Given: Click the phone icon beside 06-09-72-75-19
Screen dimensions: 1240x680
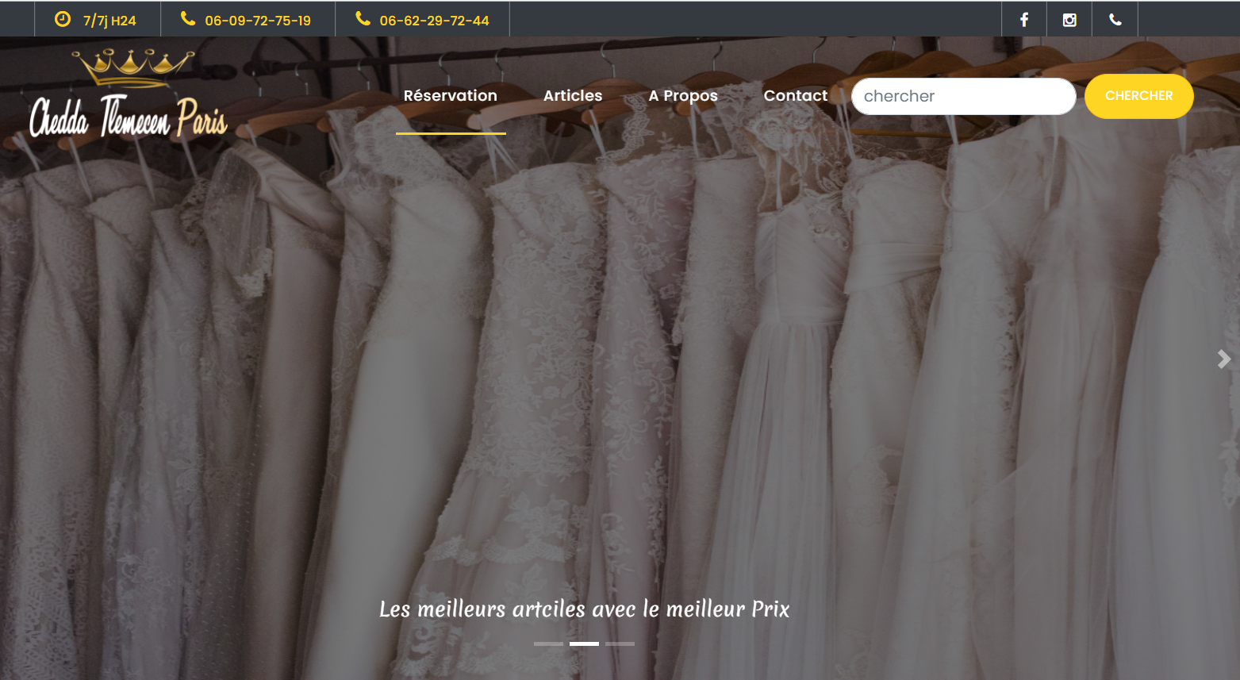Looking at the screenshot, I should (188, 18).
